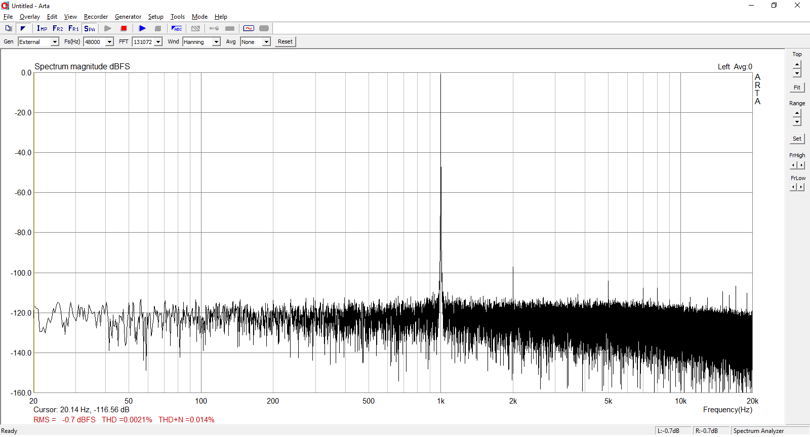
Task: Click the Spectrum Analyzer status bar label
Action: pyautogui.click(x=758, y=431)
